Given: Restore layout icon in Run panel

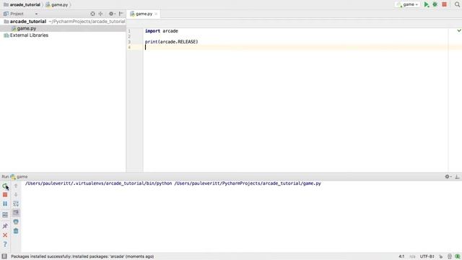Looking at the screenshot, I should click(5, 215).
